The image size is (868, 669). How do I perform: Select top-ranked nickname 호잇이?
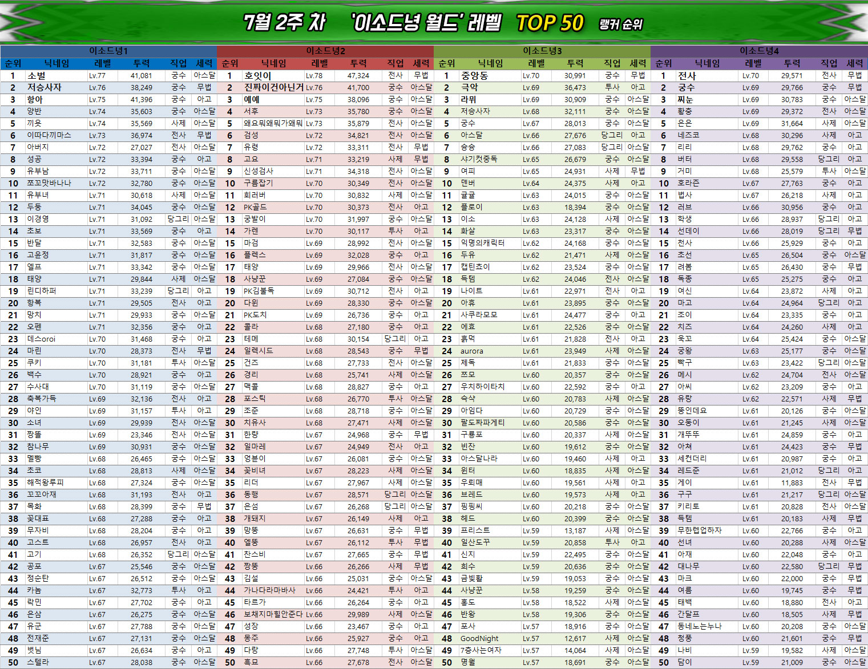[257, 75]
